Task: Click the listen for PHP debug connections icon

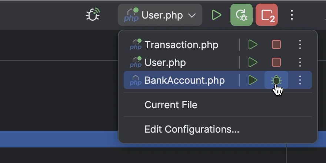Action: tap(93, 15)
